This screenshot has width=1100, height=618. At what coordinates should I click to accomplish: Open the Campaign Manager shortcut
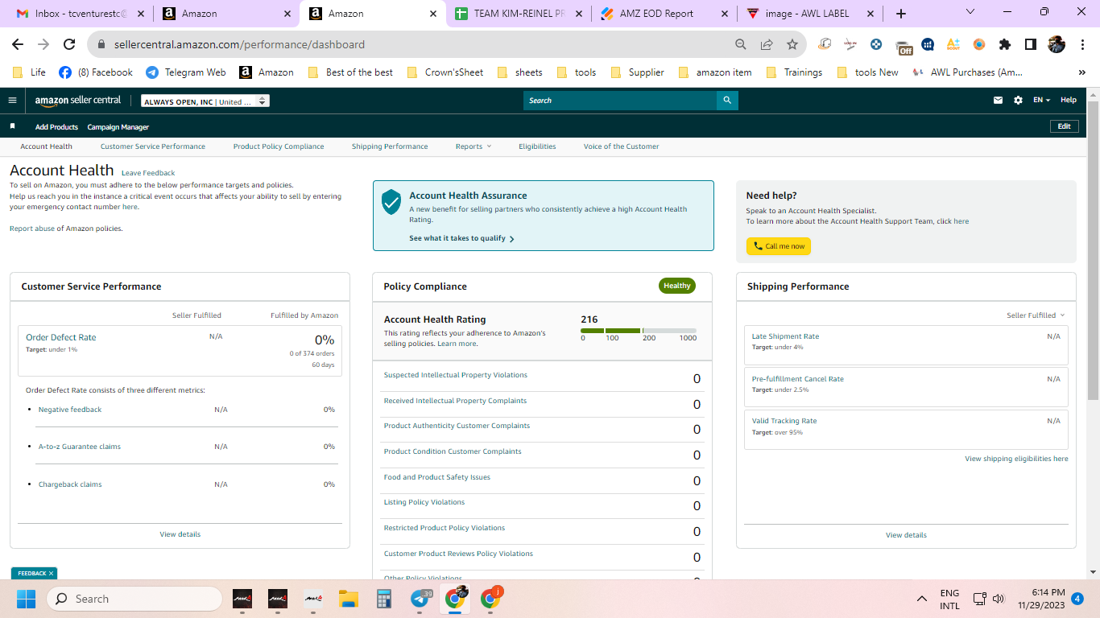pos(118,127)
